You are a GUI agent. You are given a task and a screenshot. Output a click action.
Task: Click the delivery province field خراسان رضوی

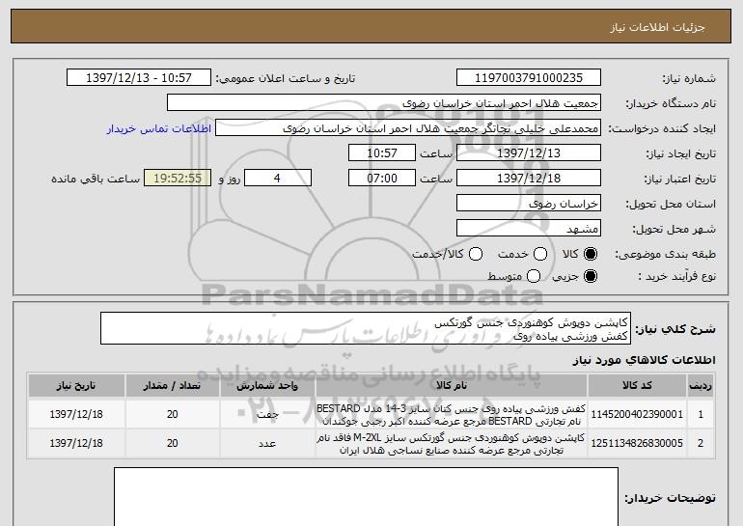click(529, 204)
